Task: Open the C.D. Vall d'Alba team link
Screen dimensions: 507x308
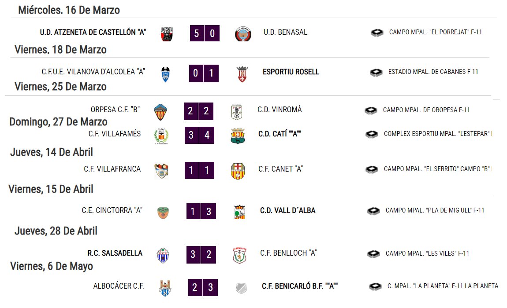Action: pos(288,210)
